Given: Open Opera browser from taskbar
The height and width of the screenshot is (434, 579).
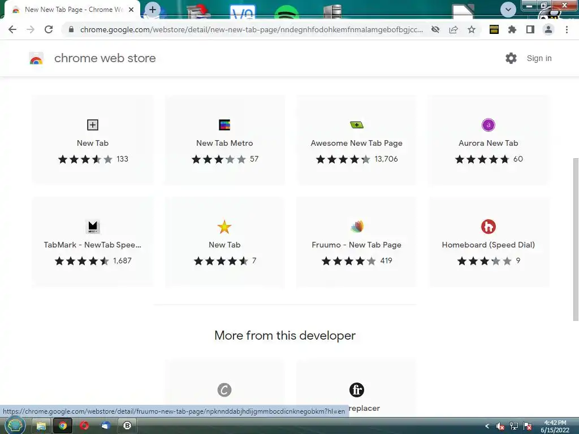Looking at the screenshot, I should (x=84, y=426).
